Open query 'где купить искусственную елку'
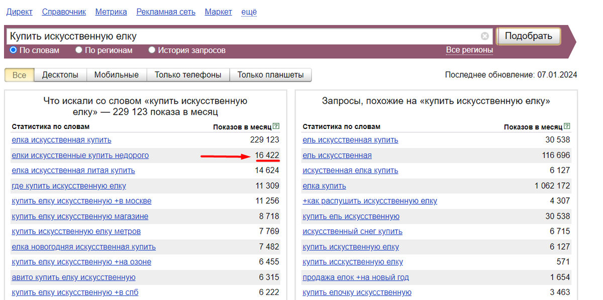This screenshot has height=300, width=603. tap(69, 186)
